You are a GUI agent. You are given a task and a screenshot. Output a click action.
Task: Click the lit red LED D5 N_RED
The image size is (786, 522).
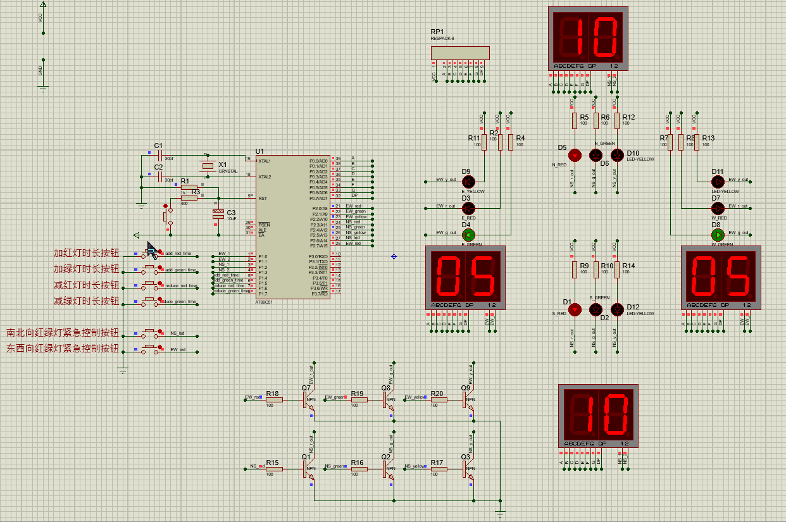point(574,155)
